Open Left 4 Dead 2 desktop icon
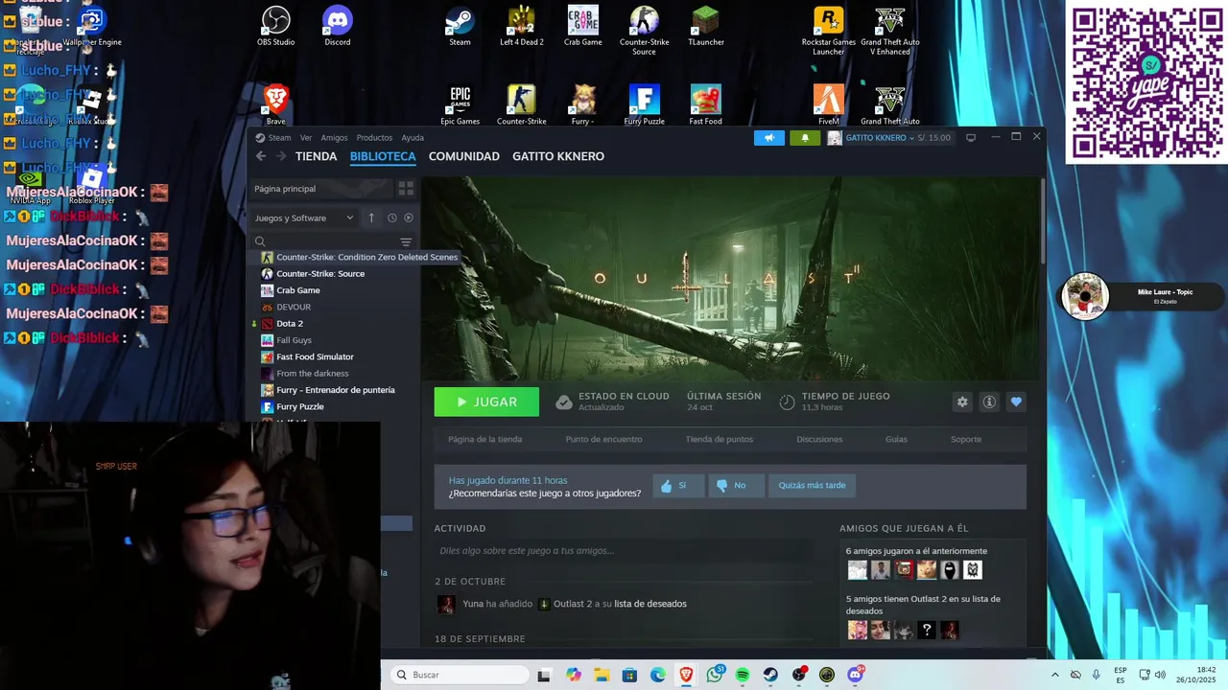Screen dimensions: 1228x690 coord(522,27)
